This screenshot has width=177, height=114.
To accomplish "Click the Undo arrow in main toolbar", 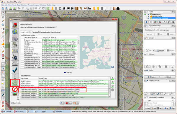I will pyautogui.click(x=19, y=8).
